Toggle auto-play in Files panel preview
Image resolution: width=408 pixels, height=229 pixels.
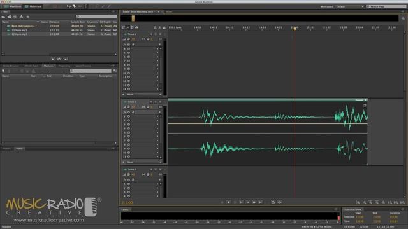point(66,59)
